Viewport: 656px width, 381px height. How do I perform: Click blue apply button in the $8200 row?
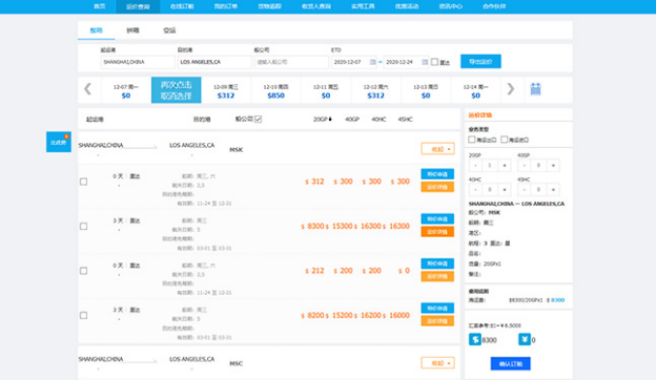coord(437,308)
